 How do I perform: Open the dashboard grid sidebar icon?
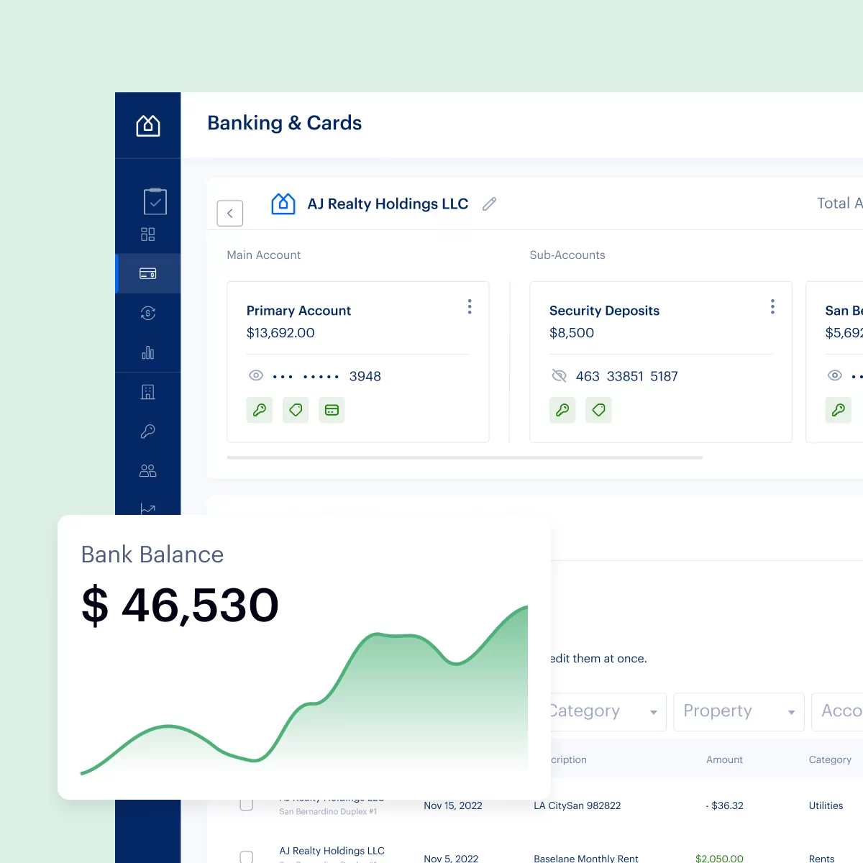pyautogui.click(x=148, y=234)
